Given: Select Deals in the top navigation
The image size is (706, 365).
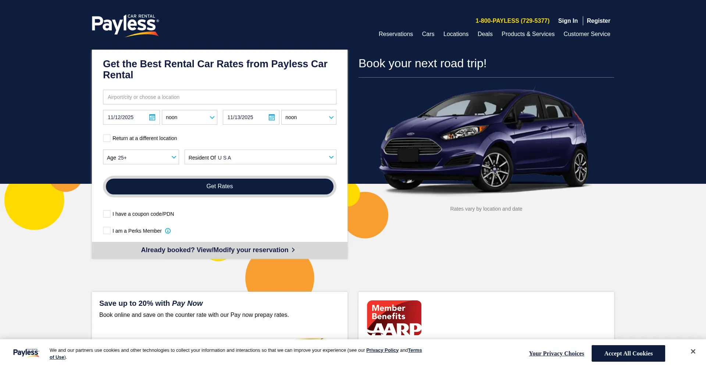Looking at the screenshot, I should (485, 34).
